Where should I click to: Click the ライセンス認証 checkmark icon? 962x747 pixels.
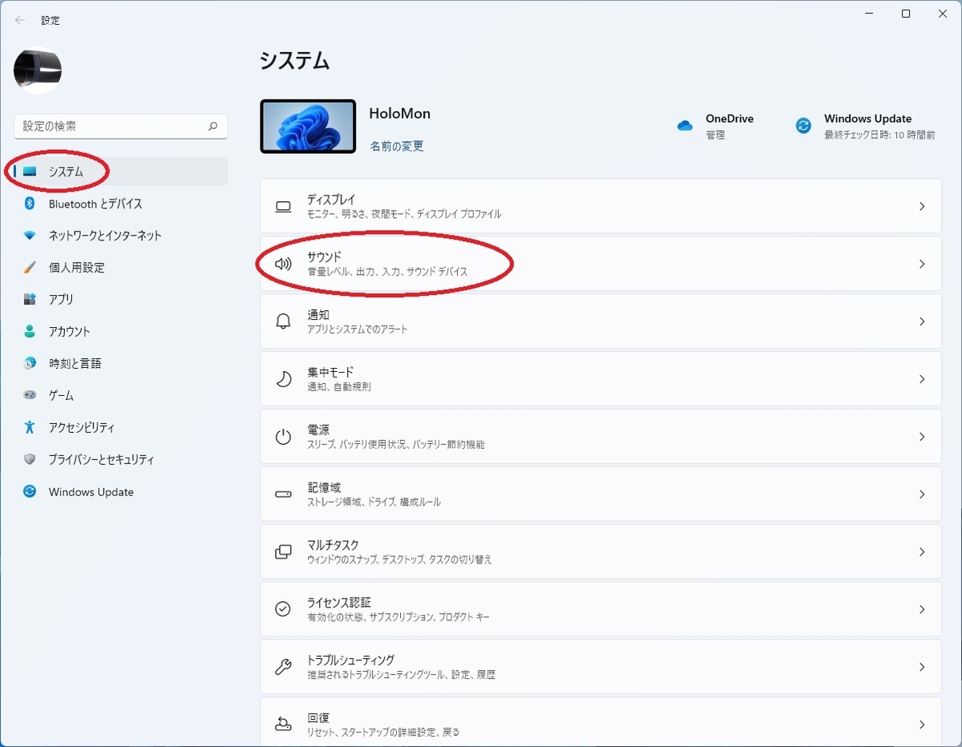pos(283,609)
